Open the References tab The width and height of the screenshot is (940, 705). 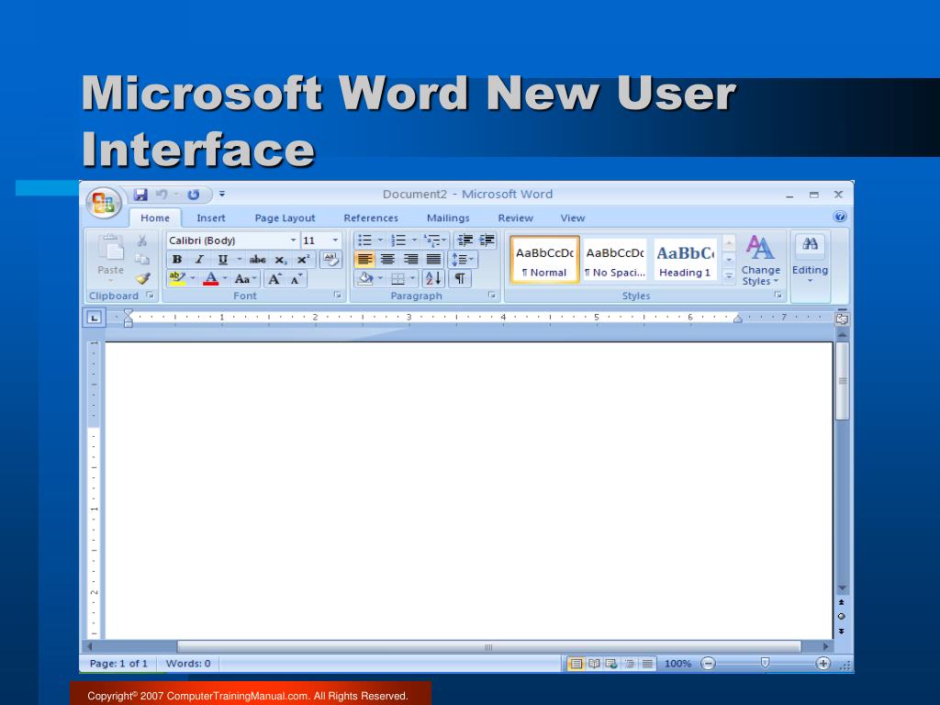tap(371, 218)
